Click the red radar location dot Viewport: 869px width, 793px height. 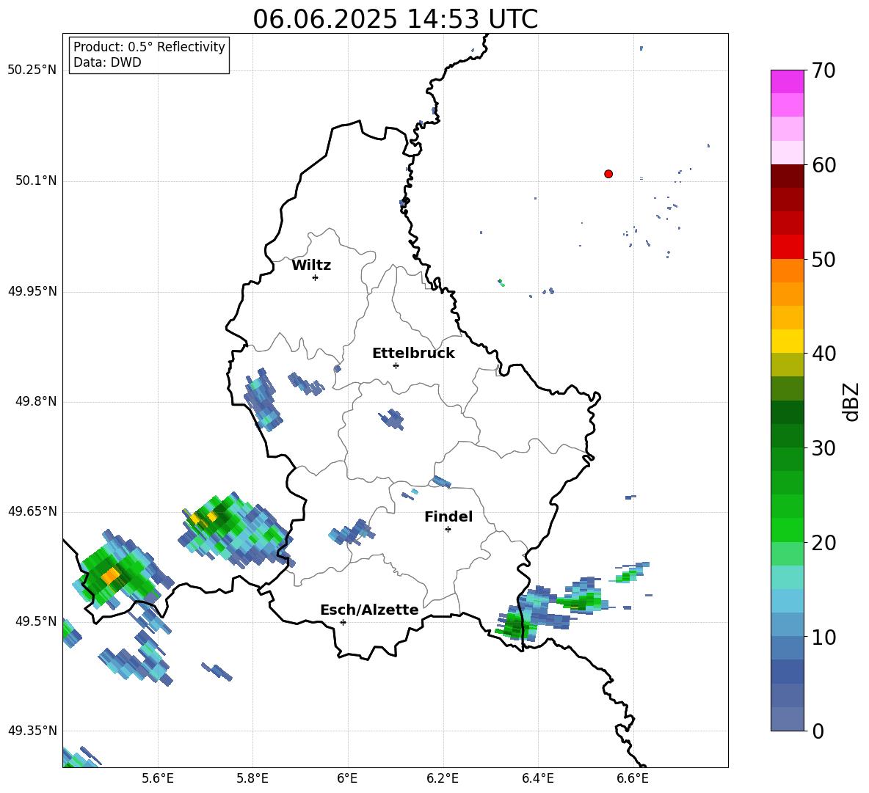click(x=608, y=174)
